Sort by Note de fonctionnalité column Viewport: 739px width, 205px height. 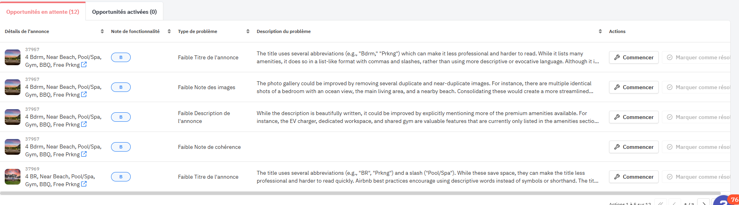(x=169, y=31)
